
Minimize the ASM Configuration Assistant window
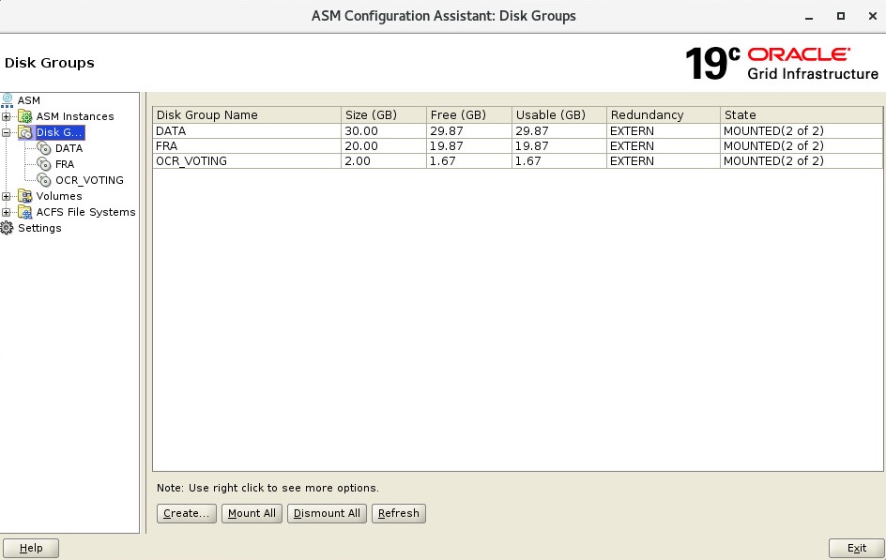pos(809,16)
